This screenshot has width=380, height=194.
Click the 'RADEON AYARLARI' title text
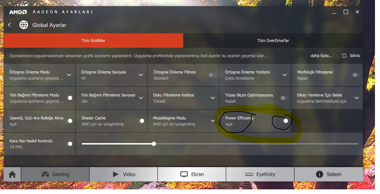point(63,12)
